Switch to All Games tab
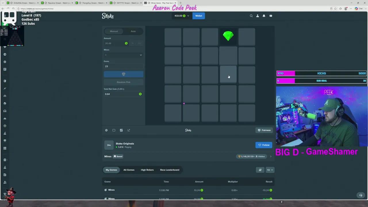The height and width of the screenshot is (207, 368). [129, 170]
